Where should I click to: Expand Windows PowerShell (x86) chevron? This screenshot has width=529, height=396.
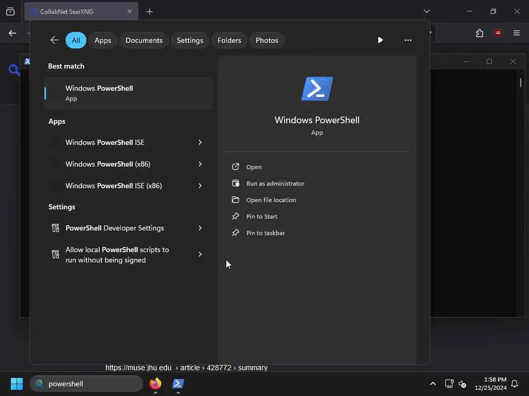tap(200, 164)
